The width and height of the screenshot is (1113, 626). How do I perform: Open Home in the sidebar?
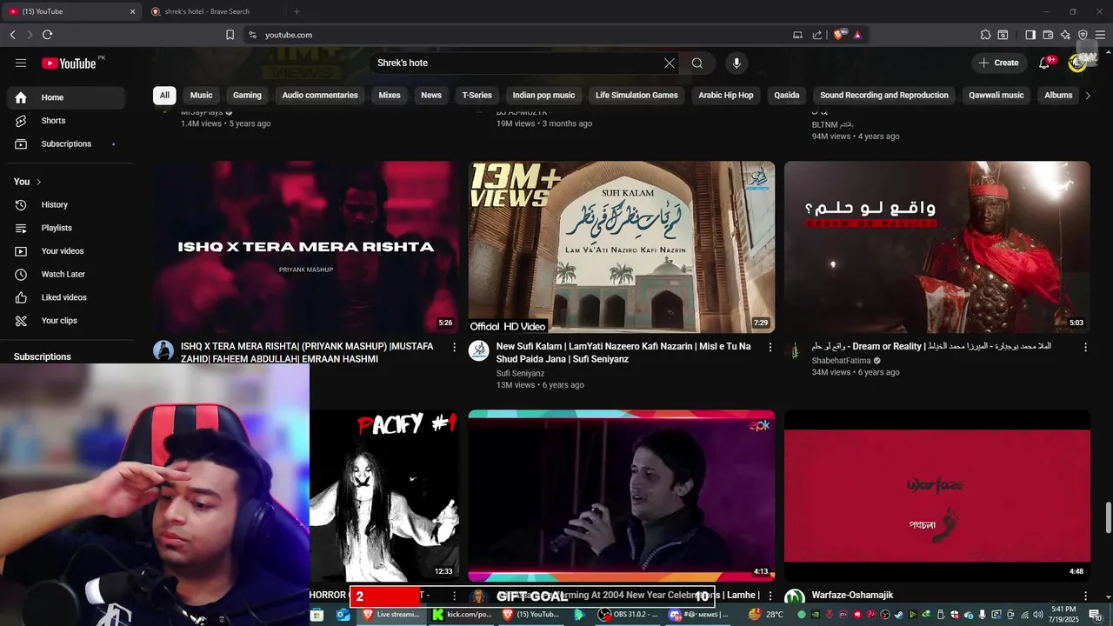tap(66, 97)
